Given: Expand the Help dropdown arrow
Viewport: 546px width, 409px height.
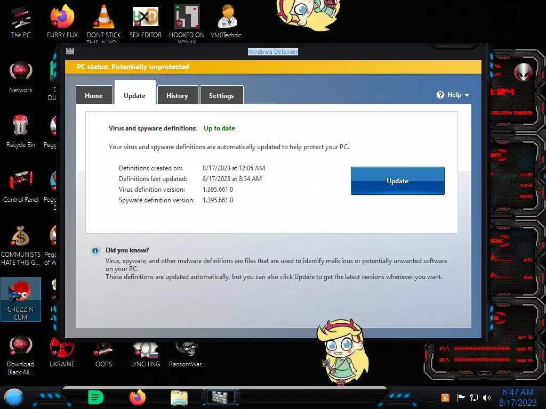Looking at the screenshot, I should pos(467,95).
